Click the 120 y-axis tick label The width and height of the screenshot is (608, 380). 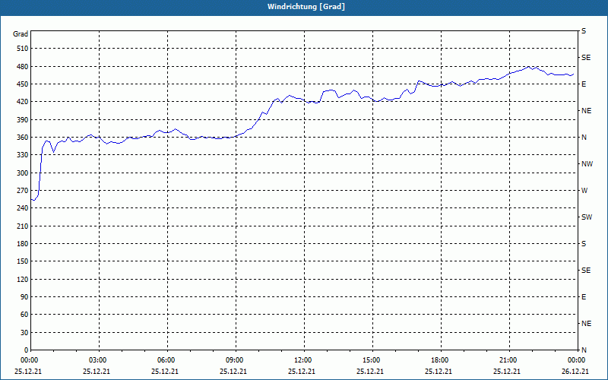tap(24, 279)
